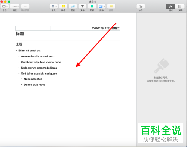
Task: Click the line 'Etiam sit amet est'
Action: pyautogui.click(x=30, y=51)
